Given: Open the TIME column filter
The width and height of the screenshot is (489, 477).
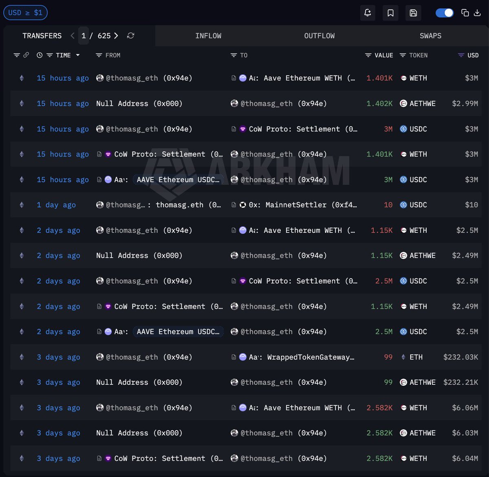Looking at the screenshot, I should 49,55.
